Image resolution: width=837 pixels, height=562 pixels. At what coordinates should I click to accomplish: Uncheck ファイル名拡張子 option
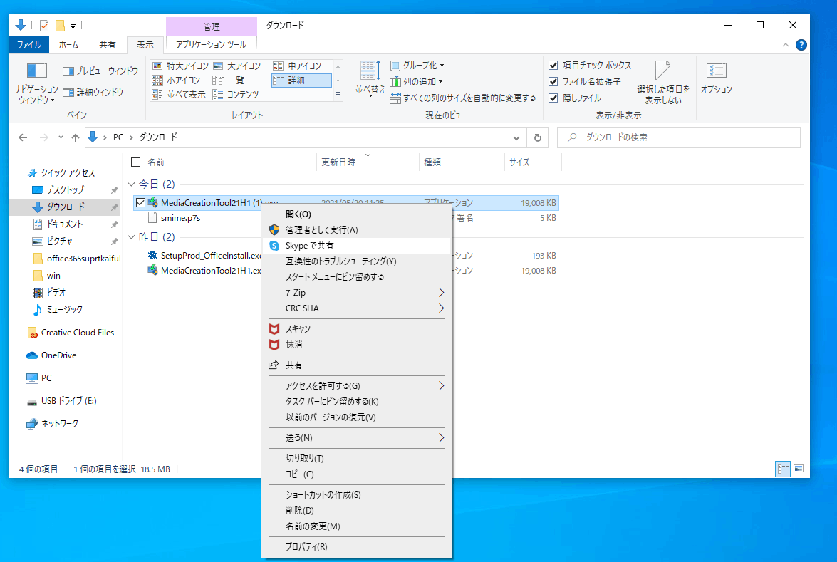tap(553, 82)
